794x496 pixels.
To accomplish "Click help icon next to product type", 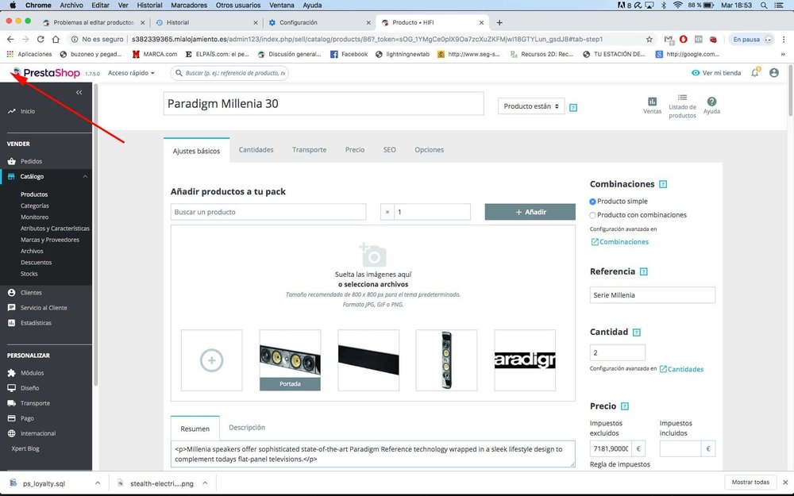I will [x=573, y=107].
